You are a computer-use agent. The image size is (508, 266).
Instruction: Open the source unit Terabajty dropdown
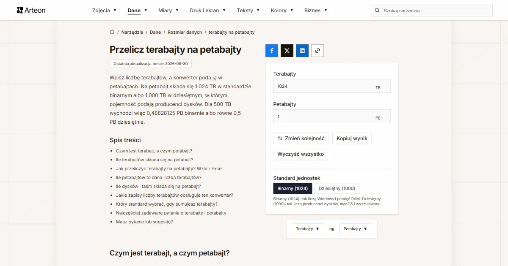pos(308,229)
